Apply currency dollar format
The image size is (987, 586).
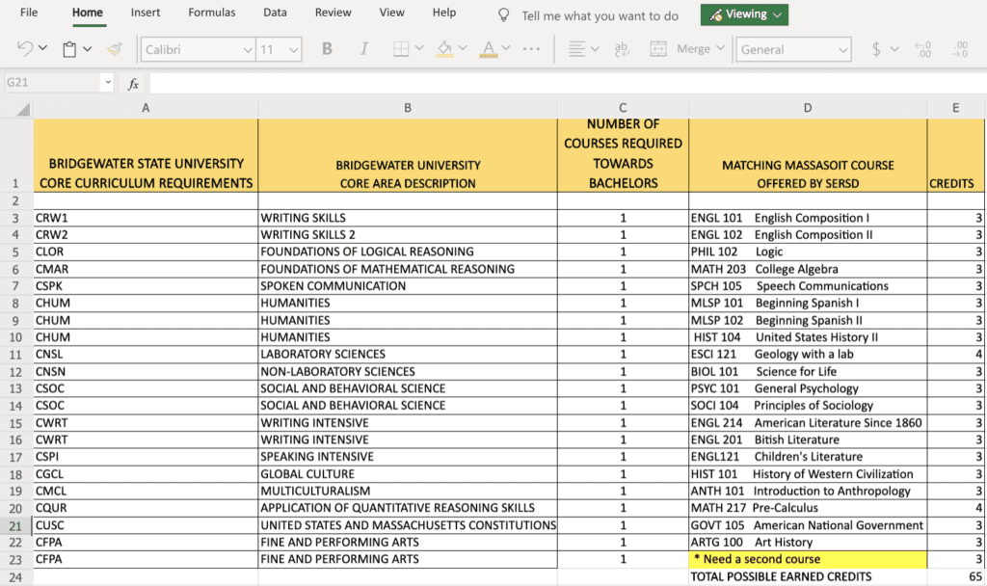[x=875, y=49]
